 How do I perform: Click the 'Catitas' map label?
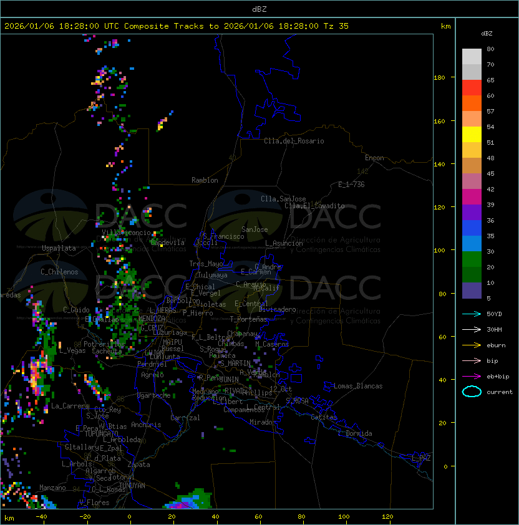pos(324,417)
